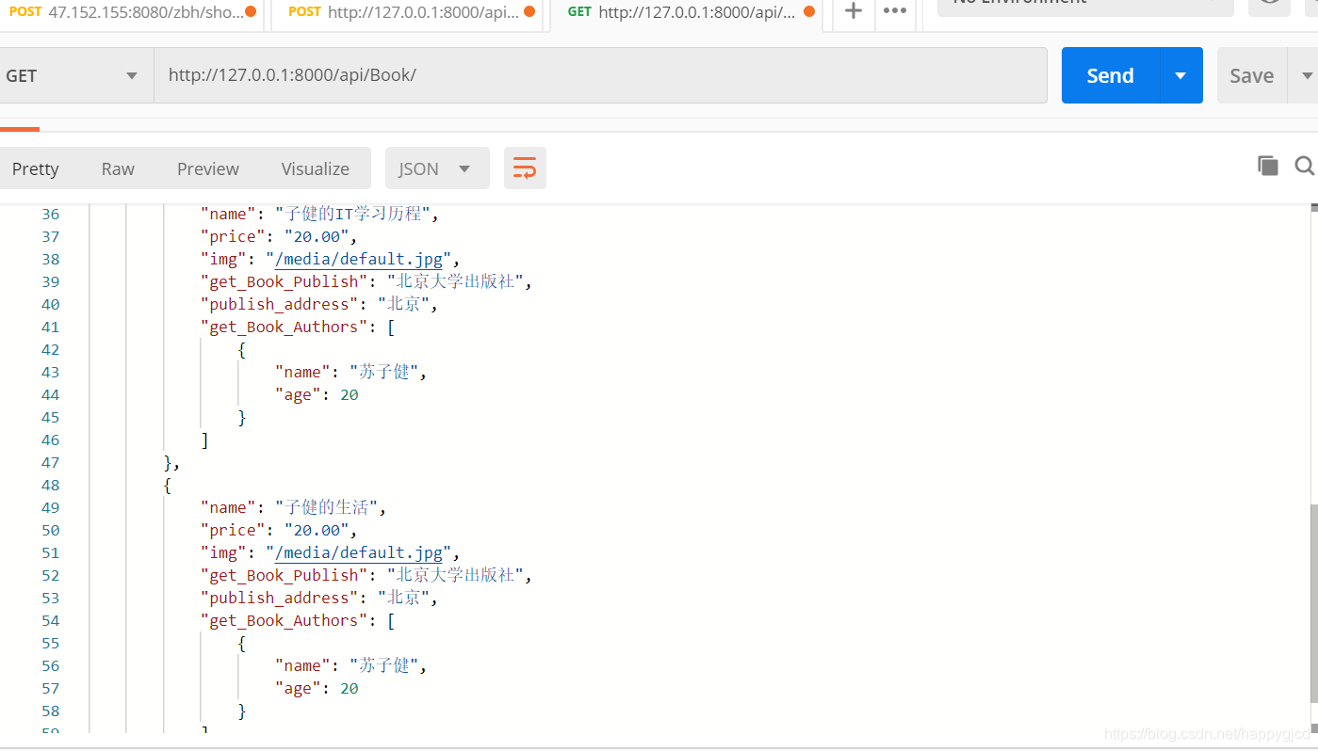Click unsaved dot on active GET tab
This screenshot has width=1318, height=751.
tap(809, 12)
